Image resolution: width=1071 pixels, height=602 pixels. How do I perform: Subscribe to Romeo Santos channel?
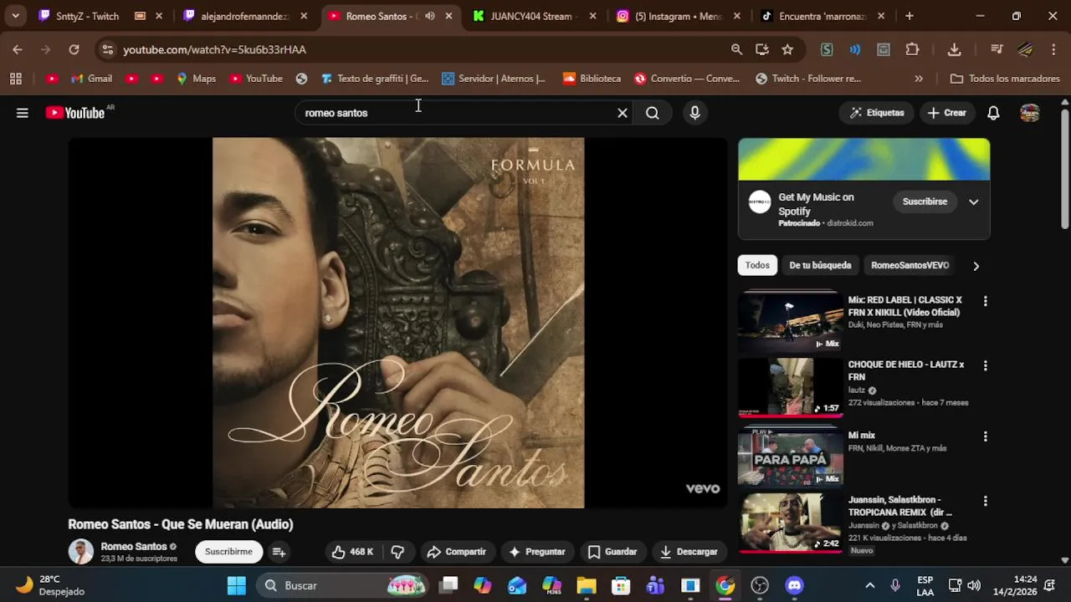click(228, 552)
